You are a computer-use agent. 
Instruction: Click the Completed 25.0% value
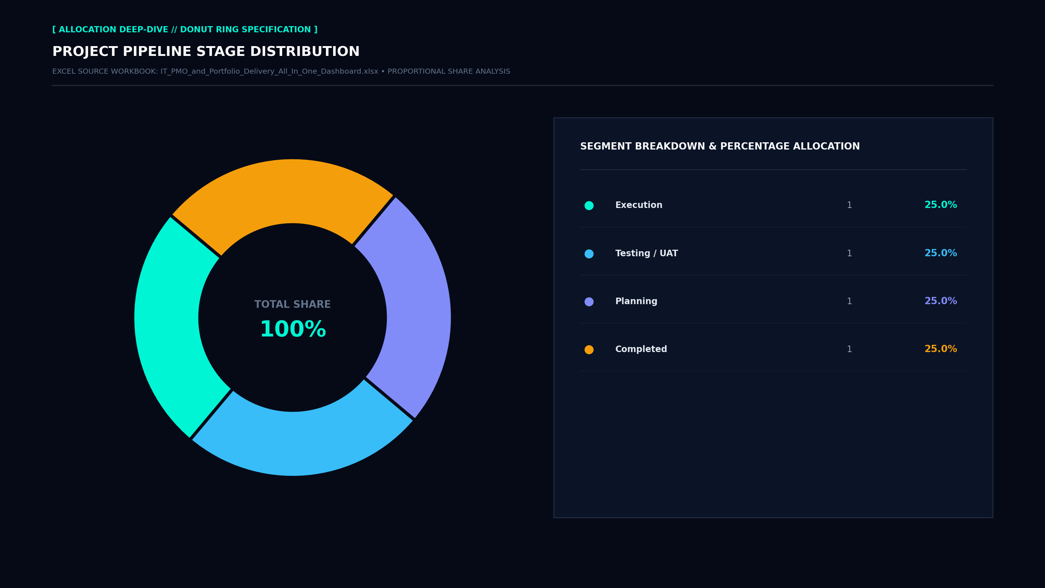click(x=940, y=349)
